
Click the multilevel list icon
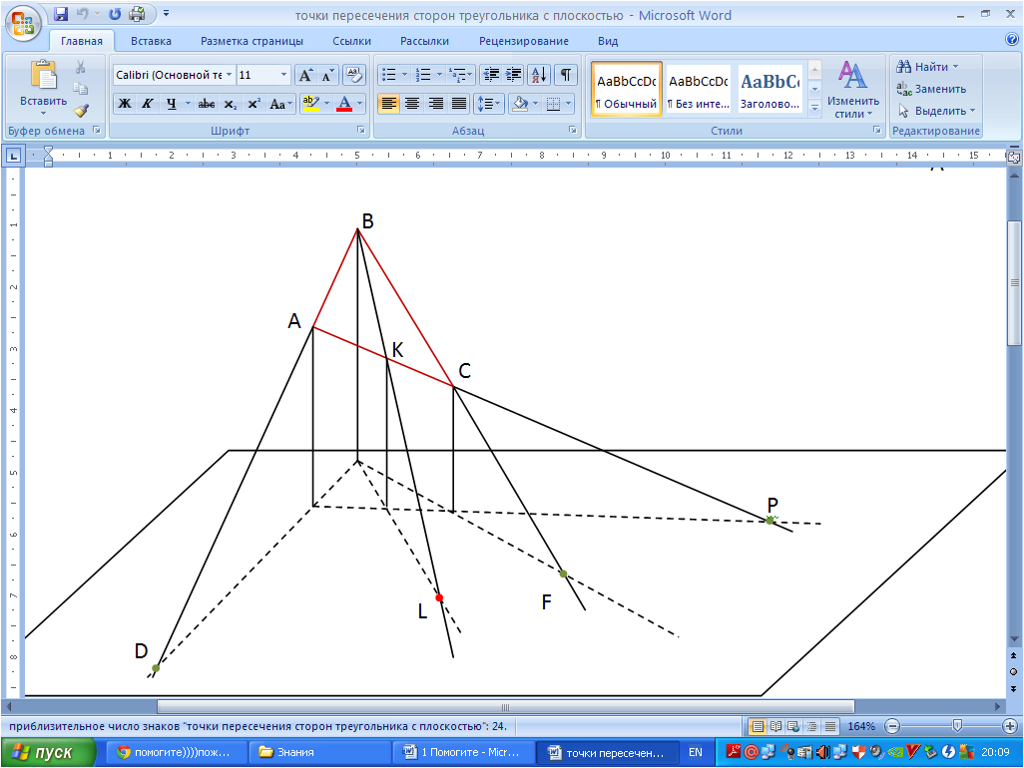458,75
